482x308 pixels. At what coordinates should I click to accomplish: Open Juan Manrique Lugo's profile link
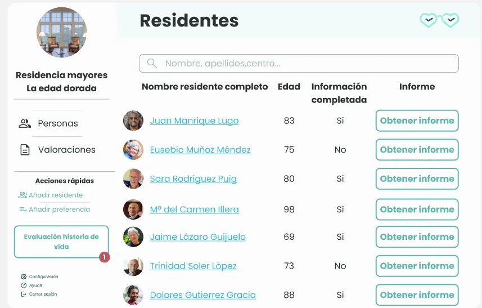[194, 120]
